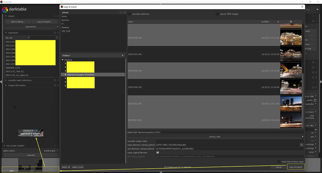This screenshot has width=322, height=173.
Task: Select 100_FUJI in places list
Action: (x=66, y=31)
